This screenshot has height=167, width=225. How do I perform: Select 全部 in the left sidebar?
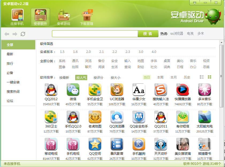(18, 45)
